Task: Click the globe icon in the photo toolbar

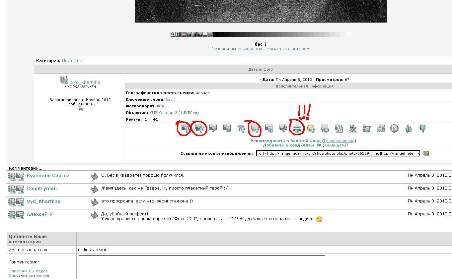Action: [x=394, y=129]
